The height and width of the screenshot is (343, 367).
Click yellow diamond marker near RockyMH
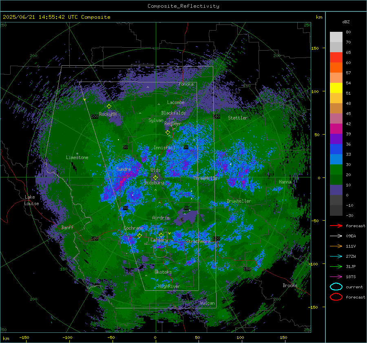click(x=109, y=106)
